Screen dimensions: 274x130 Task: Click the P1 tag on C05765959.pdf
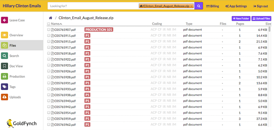pyautogui.click(x=87, y=118)
